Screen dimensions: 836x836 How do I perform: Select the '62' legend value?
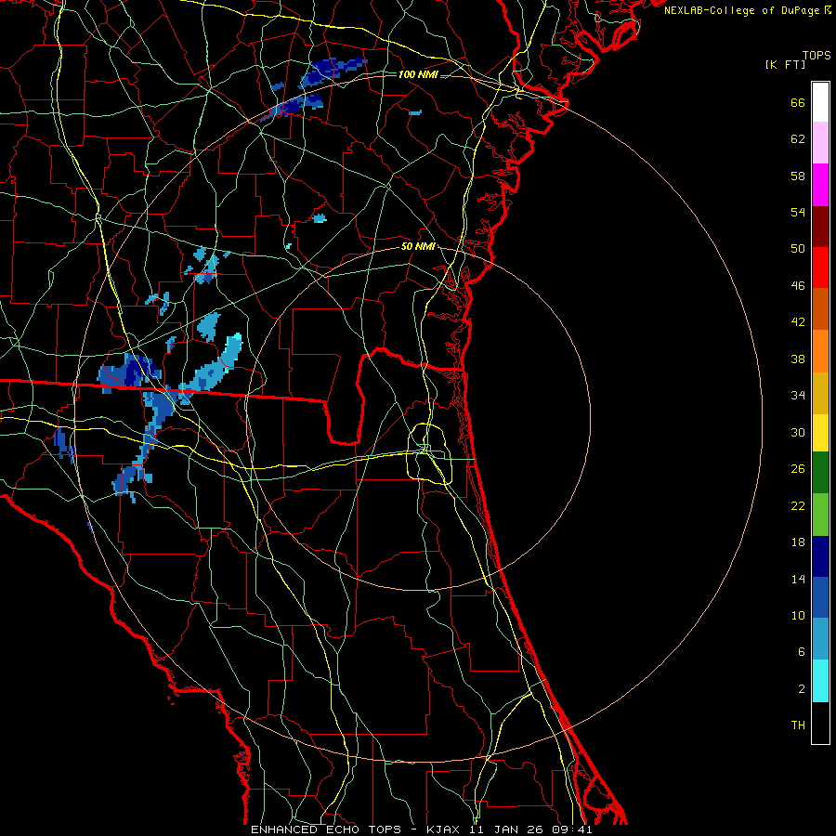[x=798, y=139]
